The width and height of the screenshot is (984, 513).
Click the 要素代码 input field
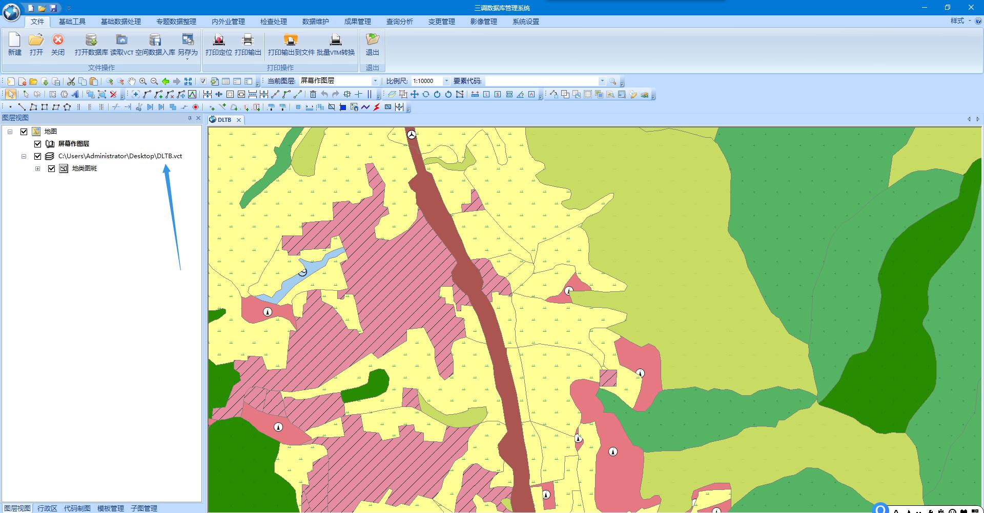541,81
